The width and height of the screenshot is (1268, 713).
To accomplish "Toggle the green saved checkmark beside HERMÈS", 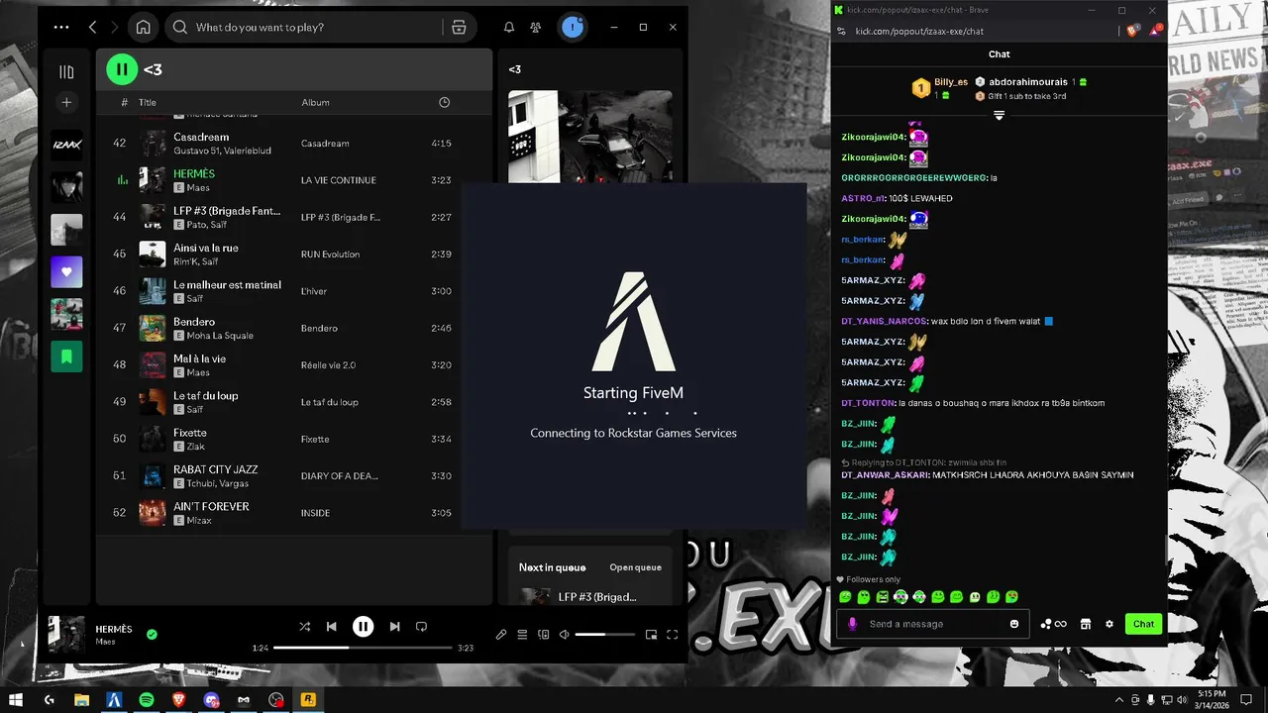I will 152,634.
